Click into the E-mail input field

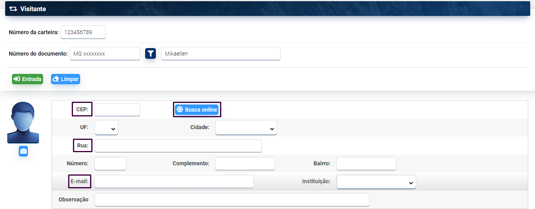point(174,182)
